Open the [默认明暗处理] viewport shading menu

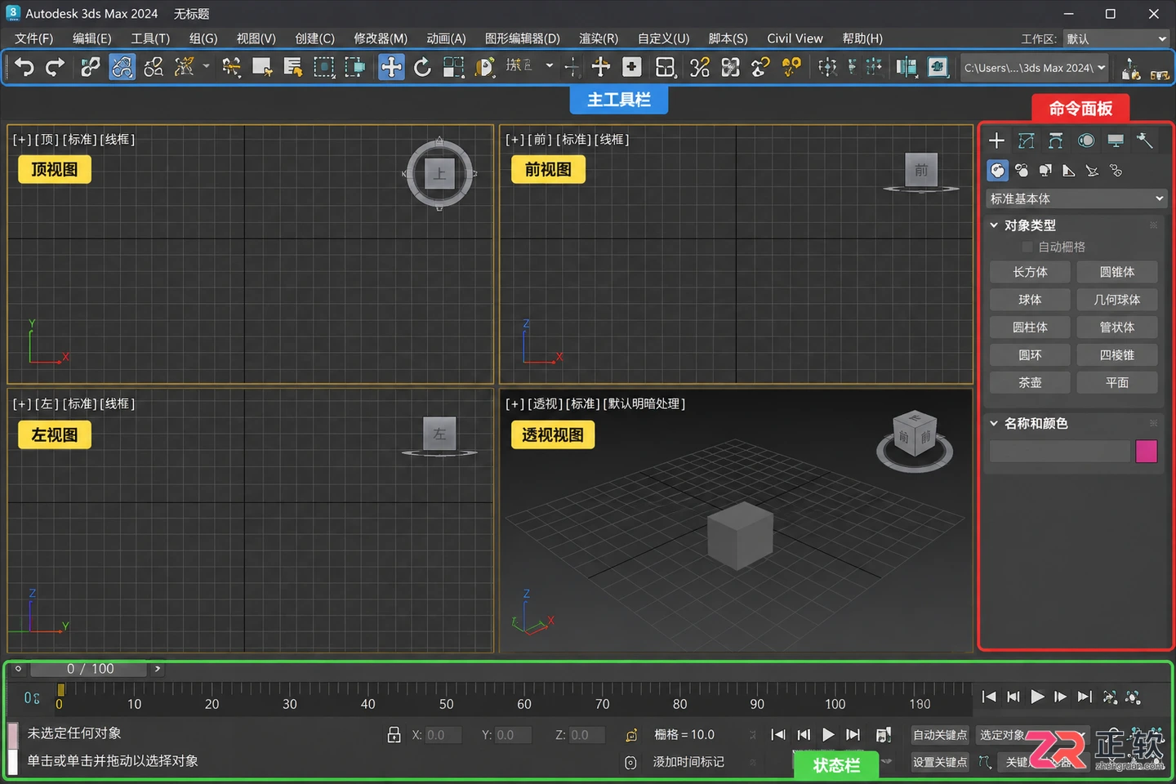tap(644, 403)
